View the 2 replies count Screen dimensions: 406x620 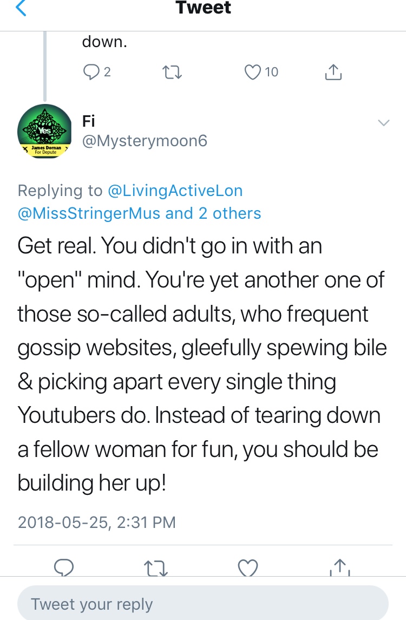pos(107,71)
